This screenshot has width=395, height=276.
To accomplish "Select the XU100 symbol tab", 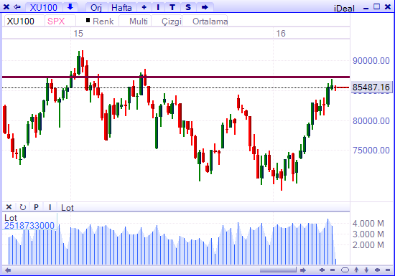I will click(21, 21).
